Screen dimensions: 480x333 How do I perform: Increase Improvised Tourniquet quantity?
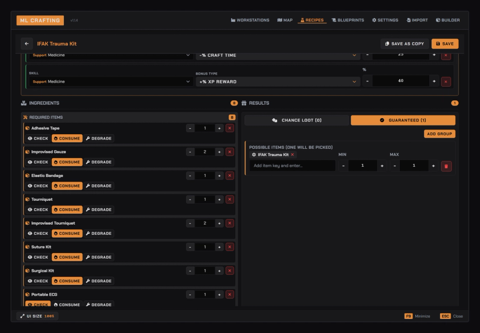[x=219, y=223]
